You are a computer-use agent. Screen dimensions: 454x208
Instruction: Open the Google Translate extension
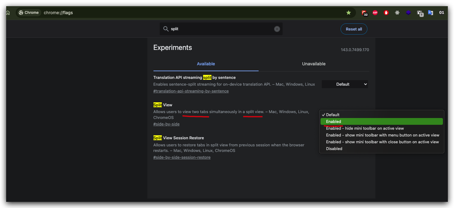(431, 13)
